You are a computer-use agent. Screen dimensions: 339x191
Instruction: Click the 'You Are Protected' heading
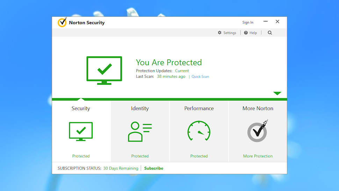point(169,62)
